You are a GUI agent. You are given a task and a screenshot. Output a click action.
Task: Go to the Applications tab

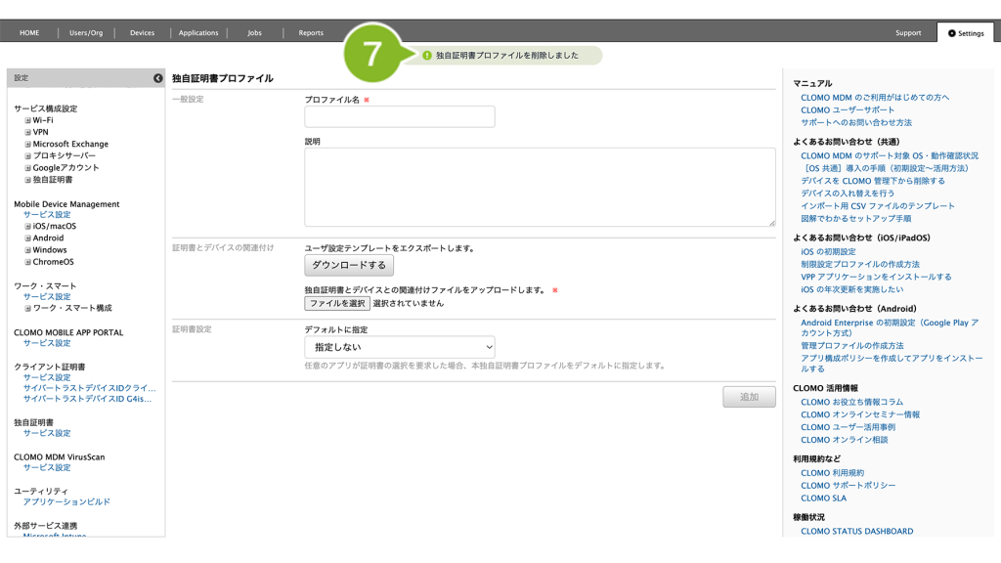[198, 33]
